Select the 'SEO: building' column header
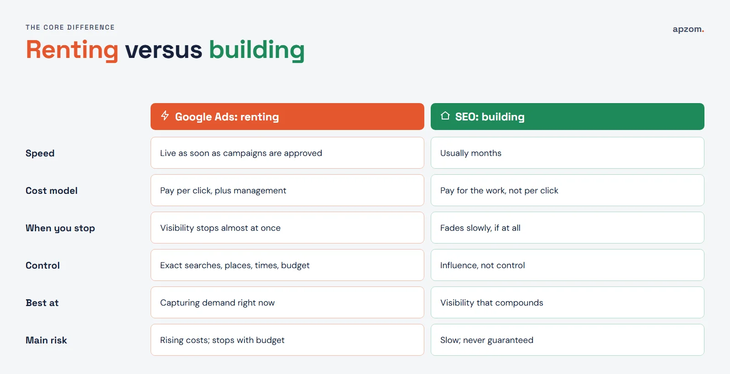The height and width of the screenshot is (374, 730). pyautogui.click(x=568, y=116)
